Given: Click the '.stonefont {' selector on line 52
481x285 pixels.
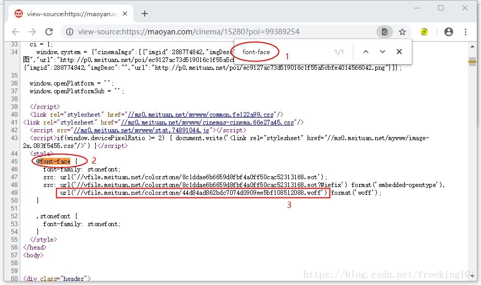Looking at the screenshot, I should coord(57,216).
